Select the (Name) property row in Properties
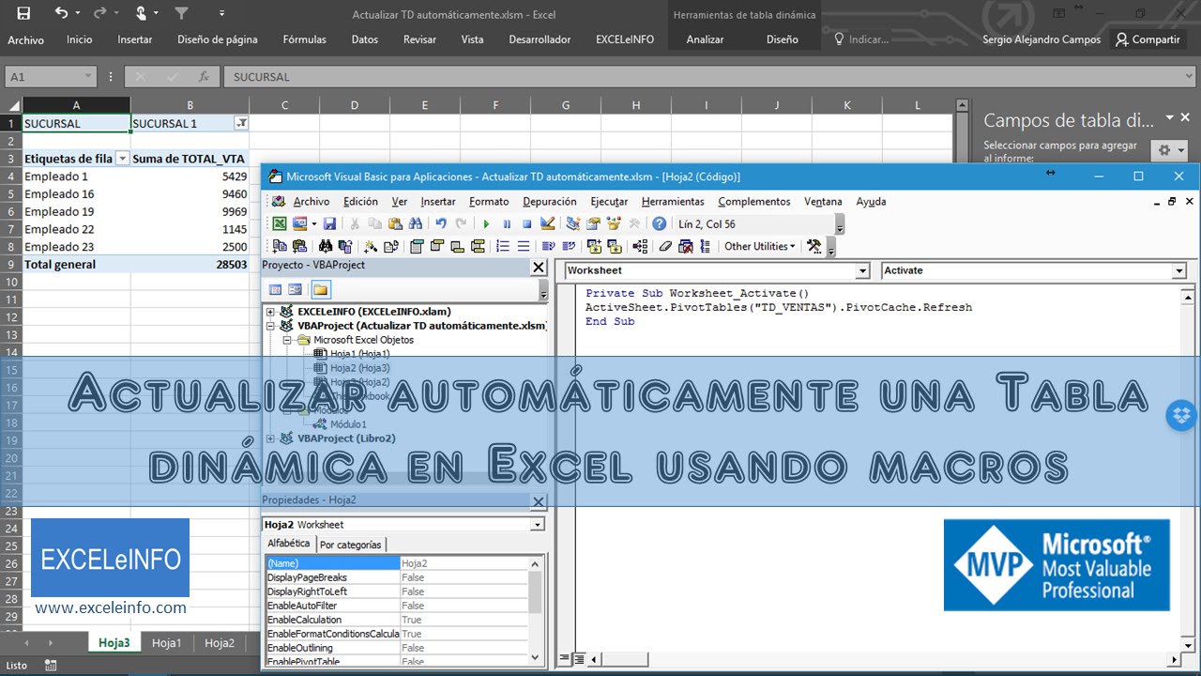The height and width of the screenshot is (676, 1201). point(395,563)
